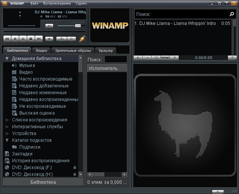This screenshot has height=194, width=239.
Task: Expand the Устройства node
Action: pos(7,133)
